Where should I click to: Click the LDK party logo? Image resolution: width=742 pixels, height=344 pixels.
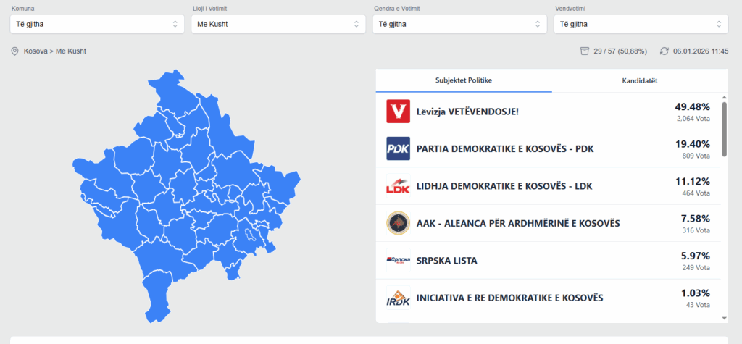coord(399,186)
